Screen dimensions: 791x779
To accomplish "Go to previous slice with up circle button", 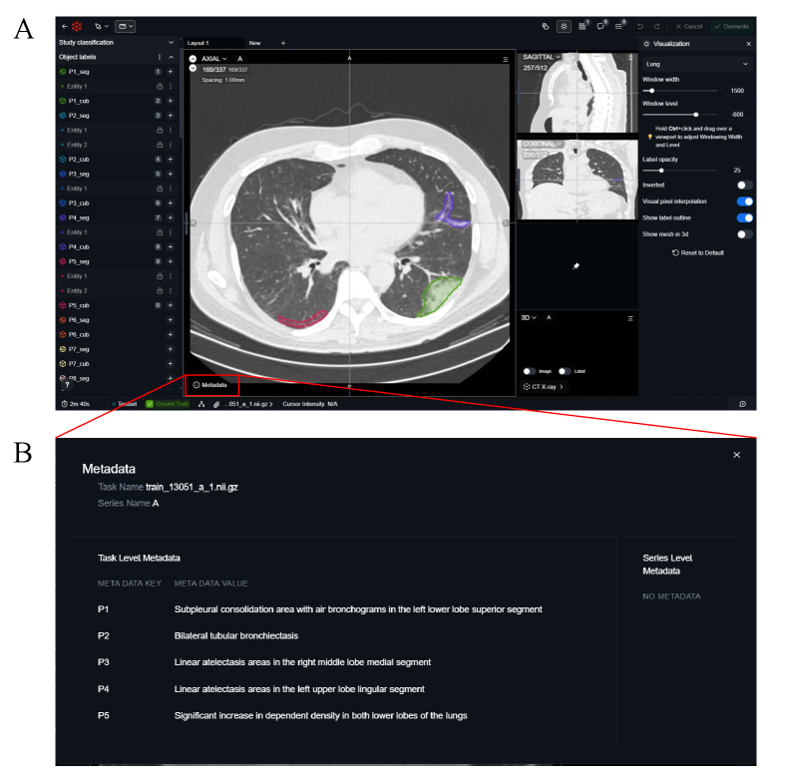I will [193, 59].
